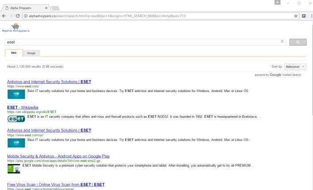Switch to the Image results tab
This screenshot has height=190, width=313.
click(x=31, y=53)
